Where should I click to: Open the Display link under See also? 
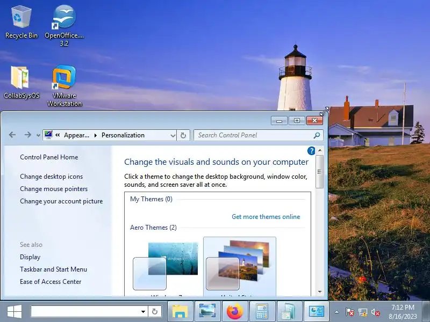(30, 257)
